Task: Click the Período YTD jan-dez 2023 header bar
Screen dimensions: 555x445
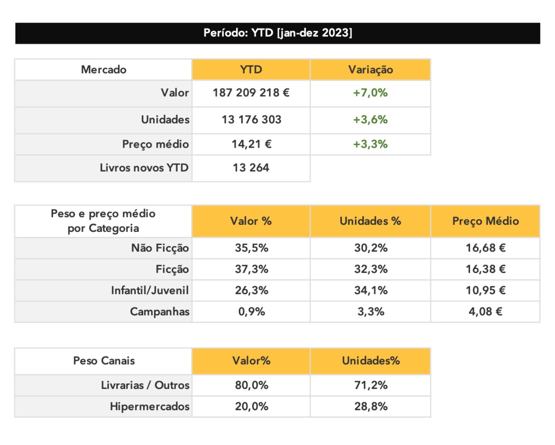Action: [277, 33]
